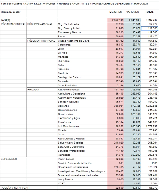
Task: Click the POLICÍA Y SERV. PENIT. row label
Action: pos(15,188)
